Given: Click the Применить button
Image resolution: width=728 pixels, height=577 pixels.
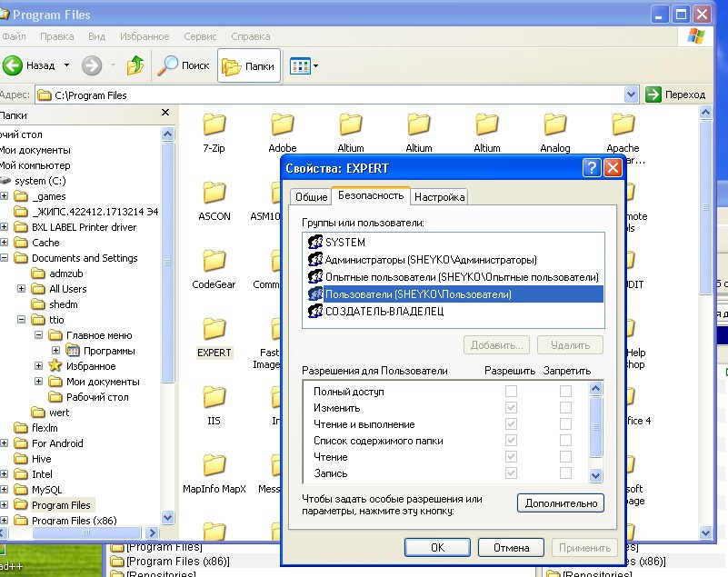Looking at the screenshot, I should [584, 547].
